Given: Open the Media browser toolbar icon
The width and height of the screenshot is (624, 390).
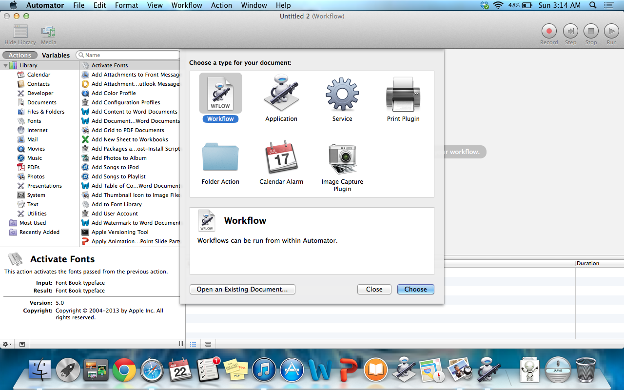Looking at the screenshot, I should [48, 31].
